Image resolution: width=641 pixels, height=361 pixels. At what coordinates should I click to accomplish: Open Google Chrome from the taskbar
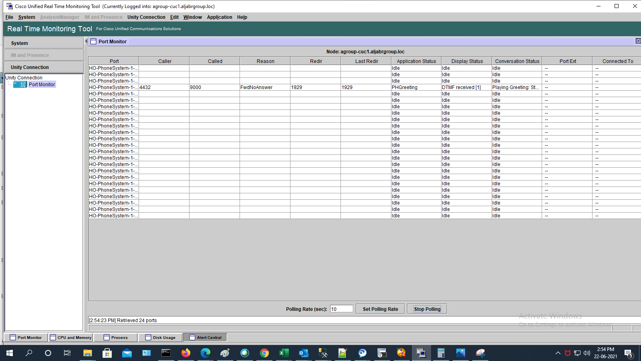click(x=264, y=353)
